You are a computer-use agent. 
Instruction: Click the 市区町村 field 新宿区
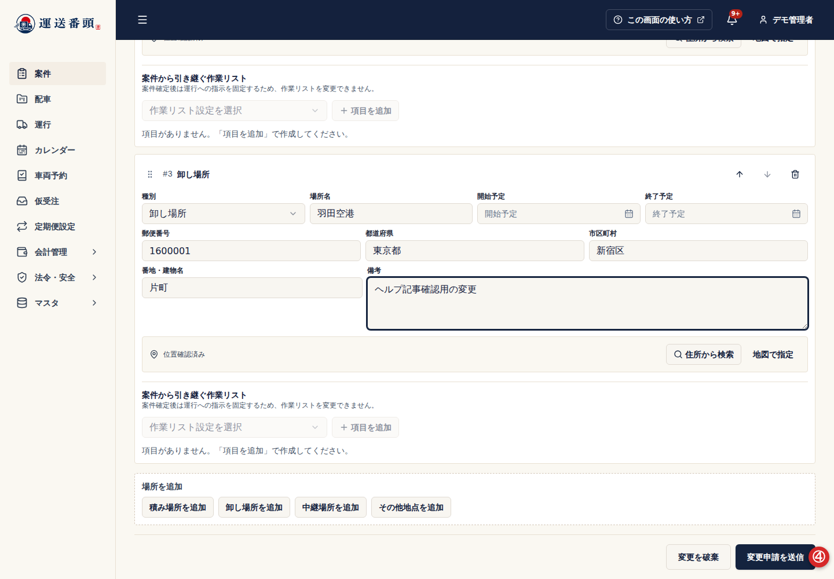pos(698,251)
